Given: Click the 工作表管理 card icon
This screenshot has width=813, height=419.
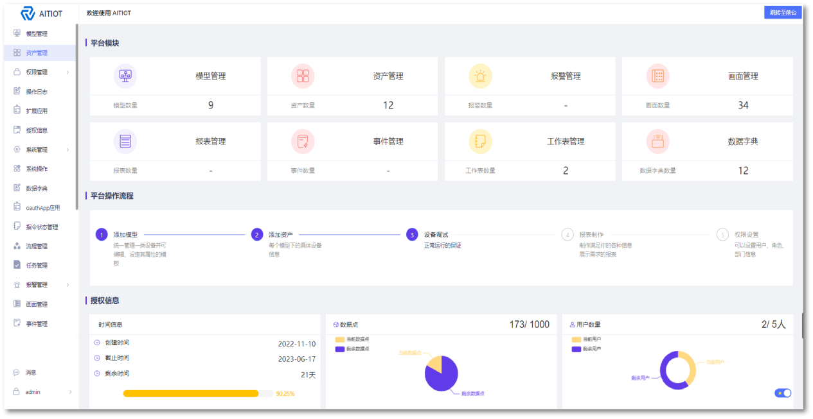Looking at the screenshot, I should coord(480,141).
